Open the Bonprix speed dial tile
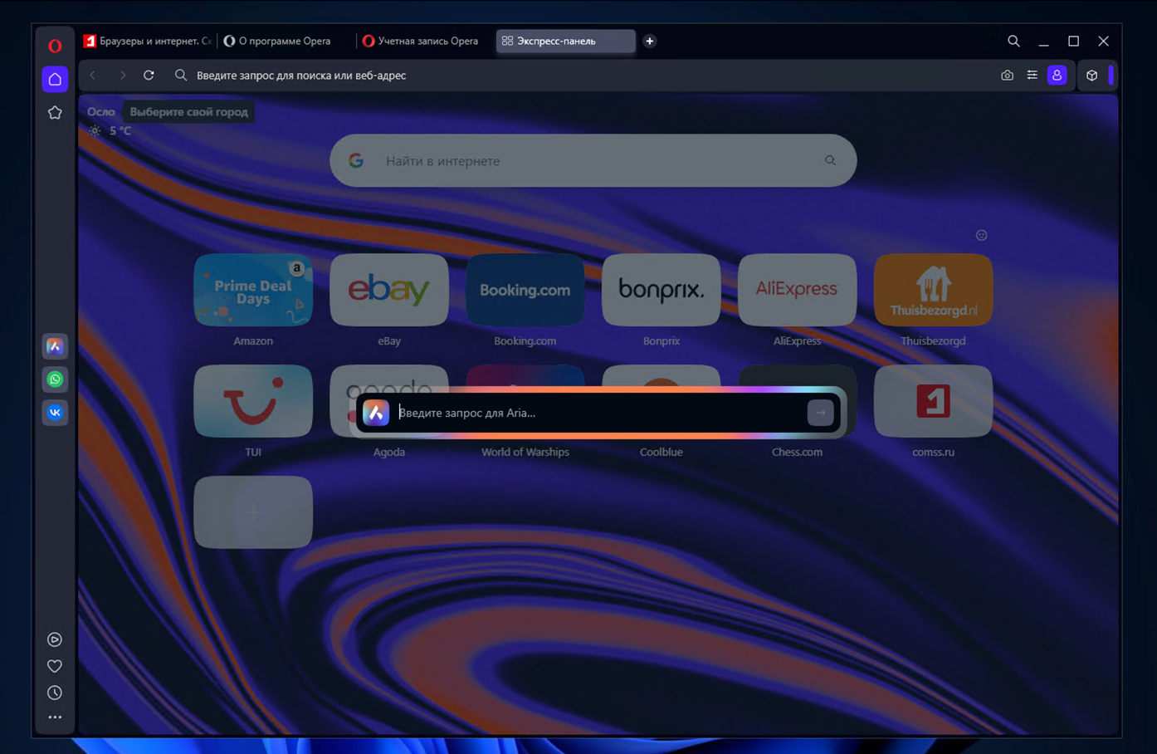 tap(661, 290)
